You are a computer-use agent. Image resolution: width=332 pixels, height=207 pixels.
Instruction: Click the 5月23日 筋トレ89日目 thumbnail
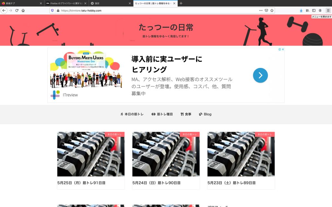241,154
